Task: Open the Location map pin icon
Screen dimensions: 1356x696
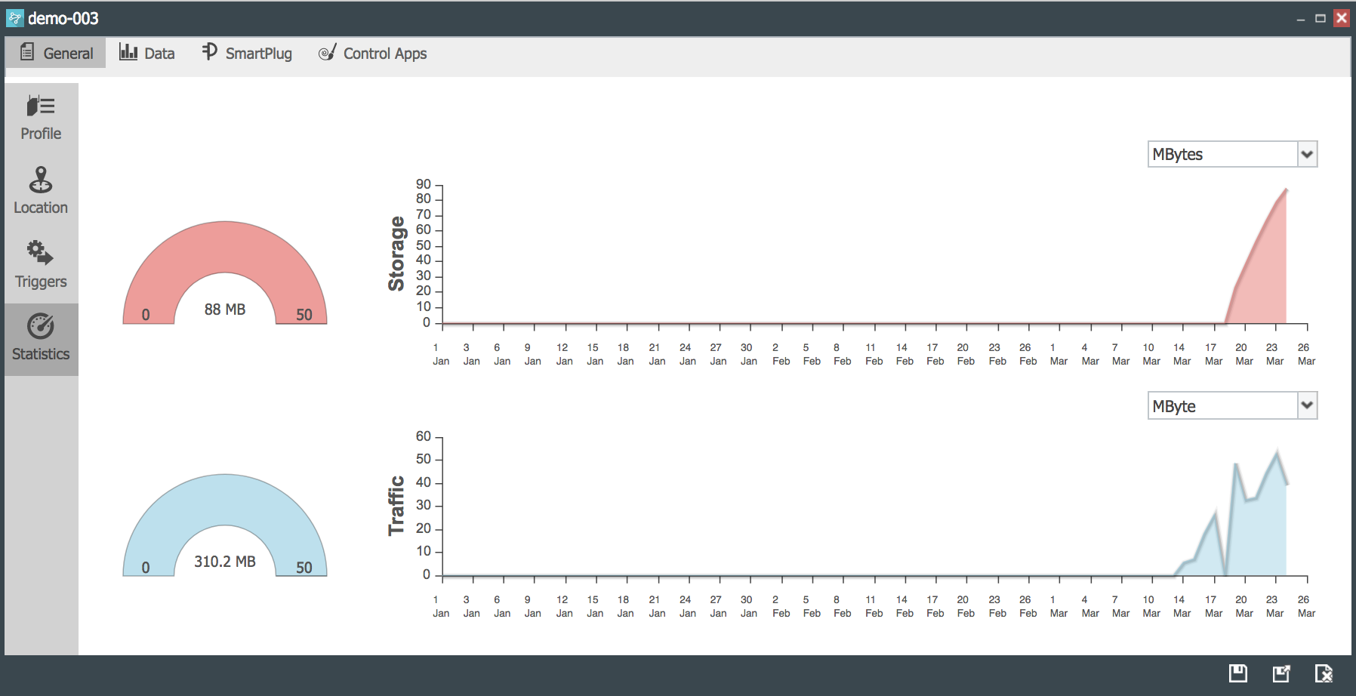Action: [41, 180]
